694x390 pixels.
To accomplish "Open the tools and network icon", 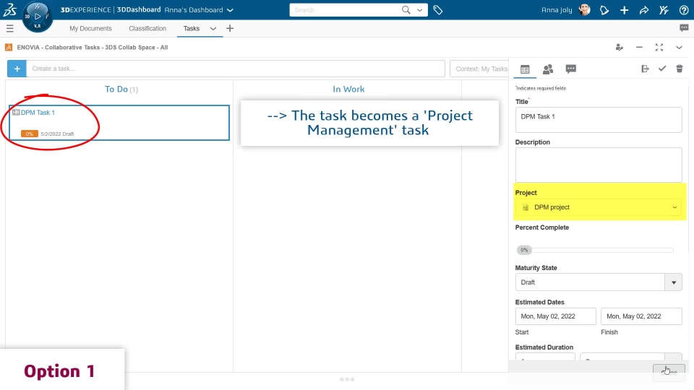I will (664, 9).
